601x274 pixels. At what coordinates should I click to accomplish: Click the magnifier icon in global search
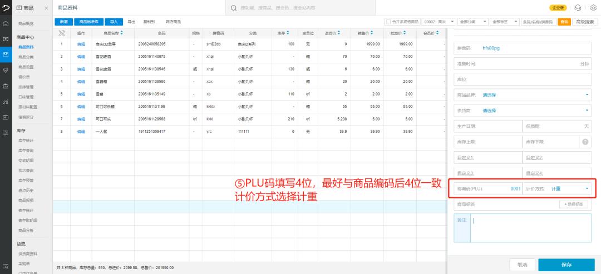(x=233, y=8)
